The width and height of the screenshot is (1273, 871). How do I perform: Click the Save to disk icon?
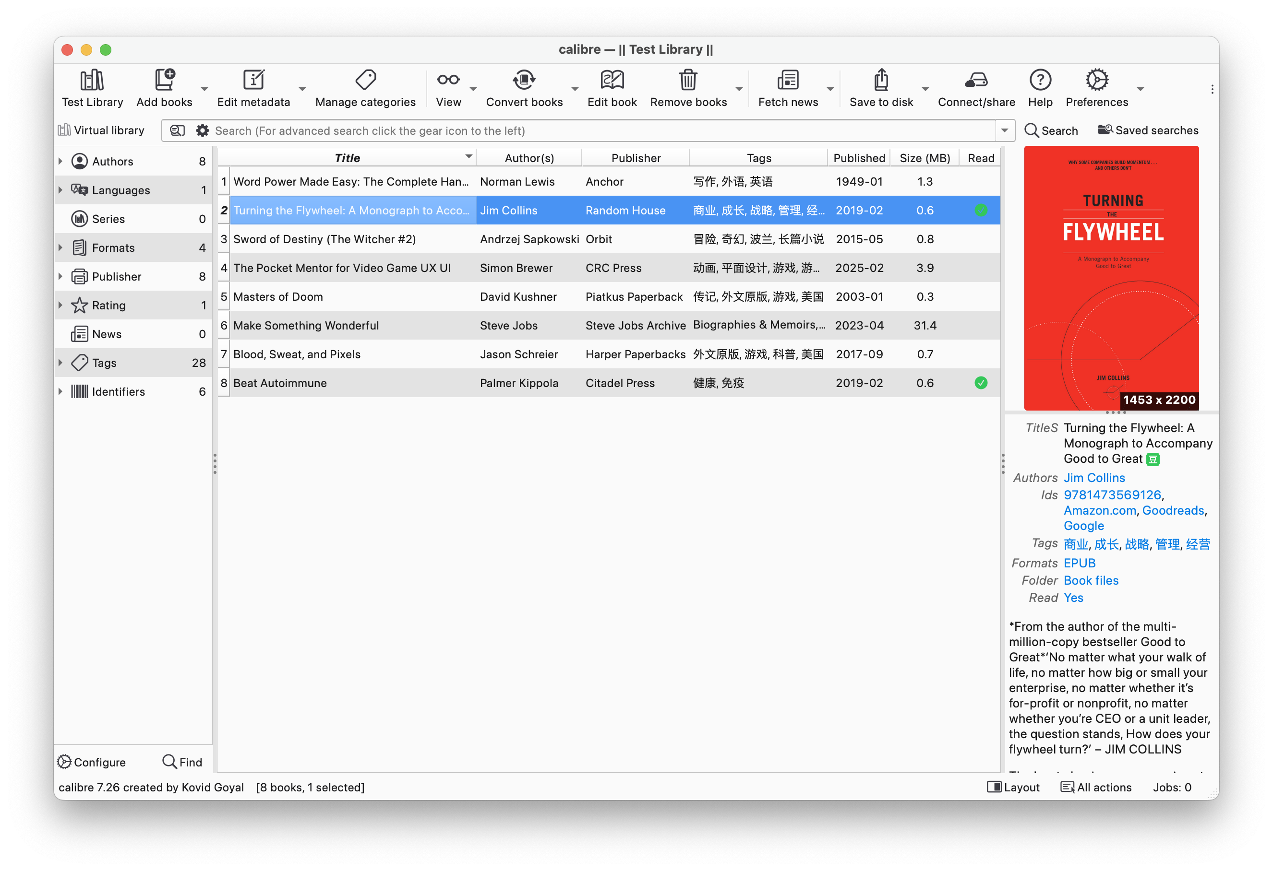coord(881,81)
